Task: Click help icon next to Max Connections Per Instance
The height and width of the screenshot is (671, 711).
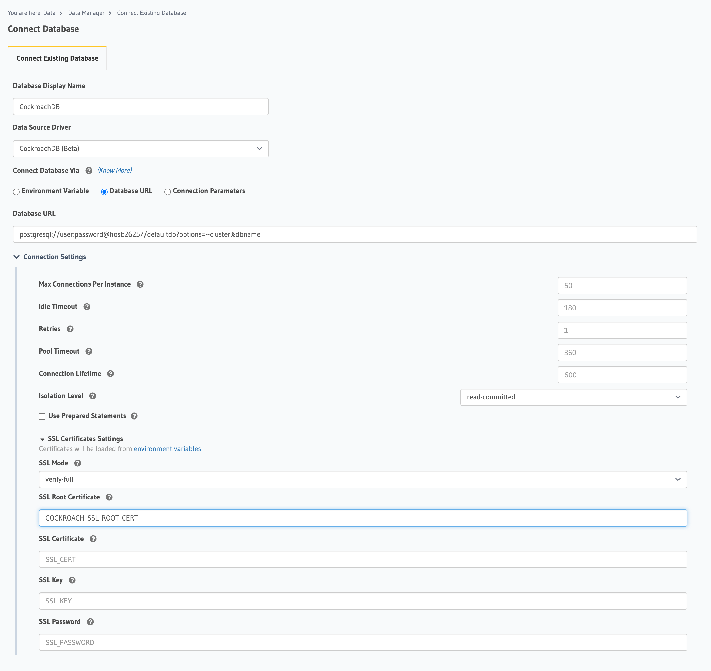Action: [x=140, y=284]
